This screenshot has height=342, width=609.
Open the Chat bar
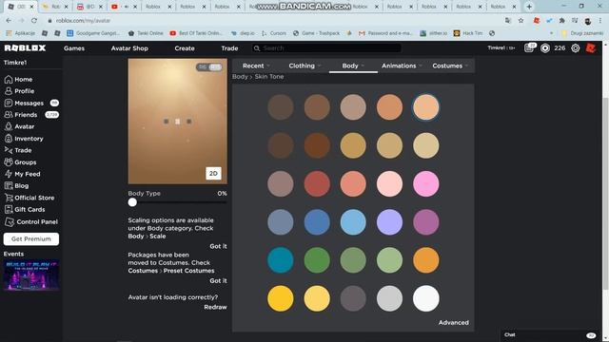(550, 335)
